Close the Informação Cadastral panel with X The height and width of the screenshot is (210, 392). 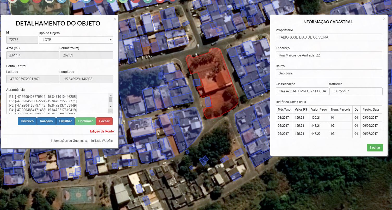pyautogui.click(x=384, y=19)
